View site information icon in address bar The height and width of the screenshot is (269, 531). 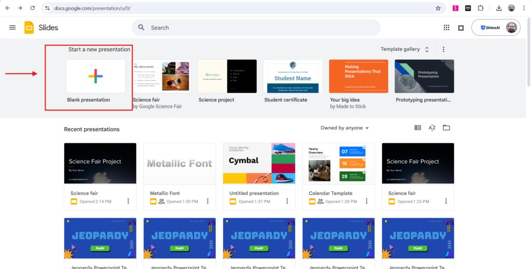pyautogui.click(x=47, y=8)
